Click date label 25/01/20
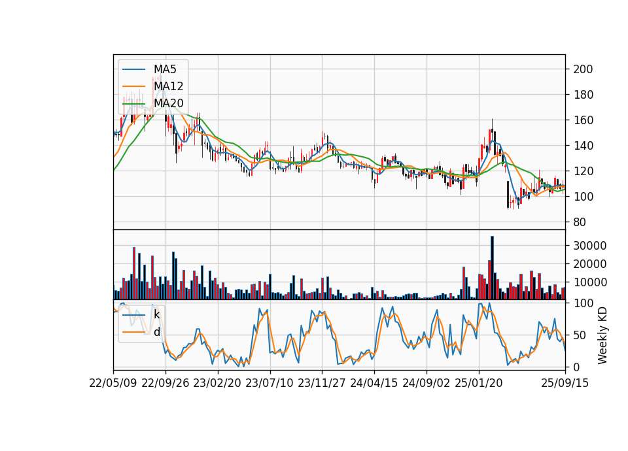The width and height of the screenshot is (628, 451). (x=479, y=383)
